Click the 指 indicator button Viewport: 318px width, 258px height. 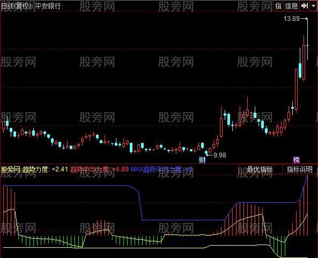pos(278,6)
